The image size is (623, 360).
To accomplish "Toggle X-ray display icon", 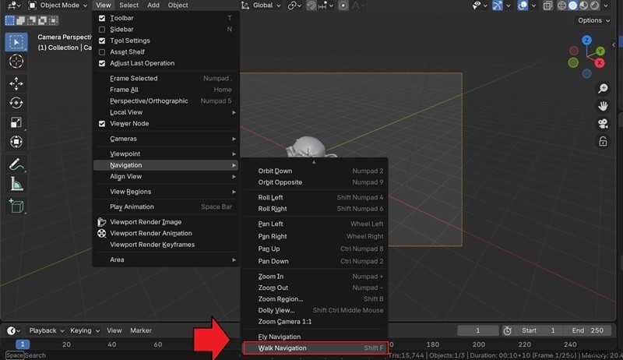I will pos(547,5).
